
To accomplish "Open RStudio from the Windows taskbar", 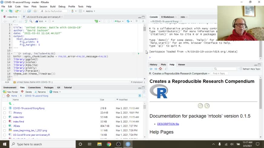I will tap(128, 144).
